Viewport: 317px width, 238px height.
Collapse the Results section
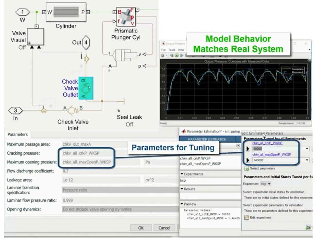(x=182, y=189)
